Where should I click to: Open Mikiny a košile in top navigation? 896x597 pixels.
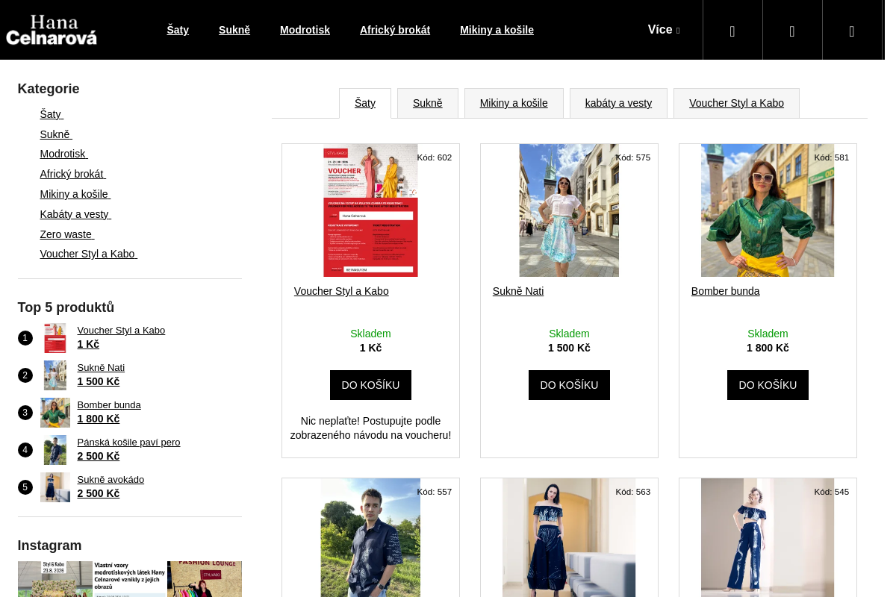(497, 30)
